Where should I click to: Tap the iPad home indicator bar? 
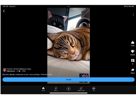[69, 93]
